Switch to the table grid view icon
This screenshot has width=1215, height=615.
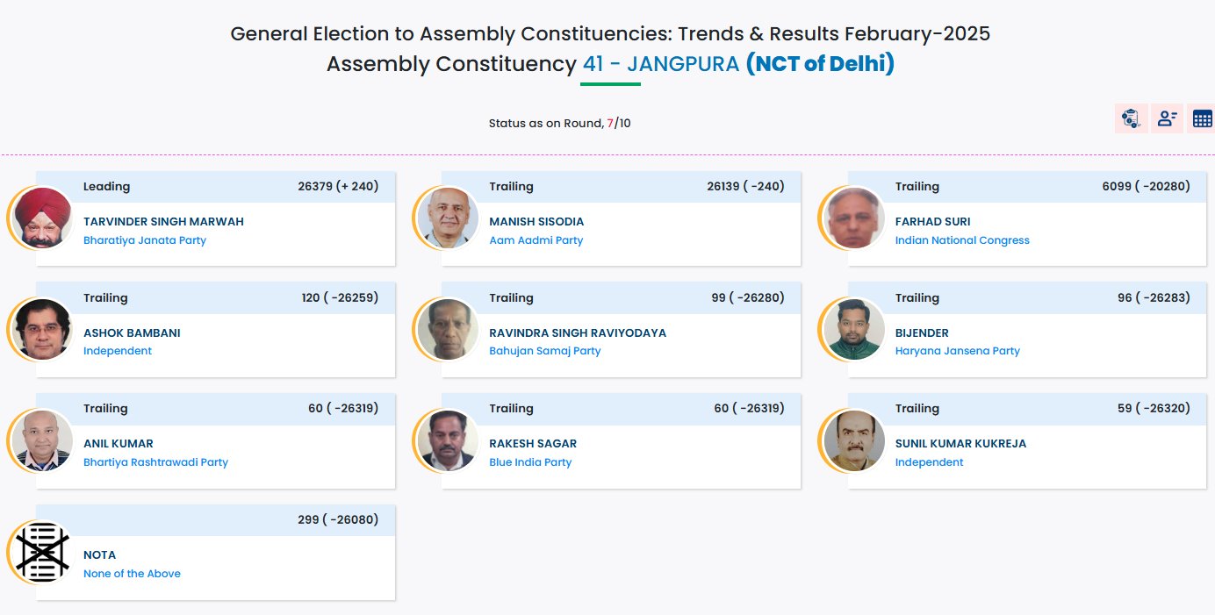[x=1202, y=118]
